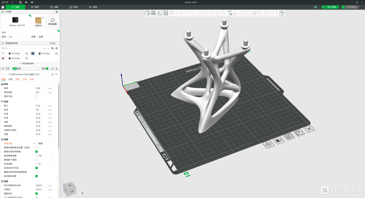Open the textured PEI plate dropdown
The height and width of the screenshot is (198, 365).
point(38,26)
